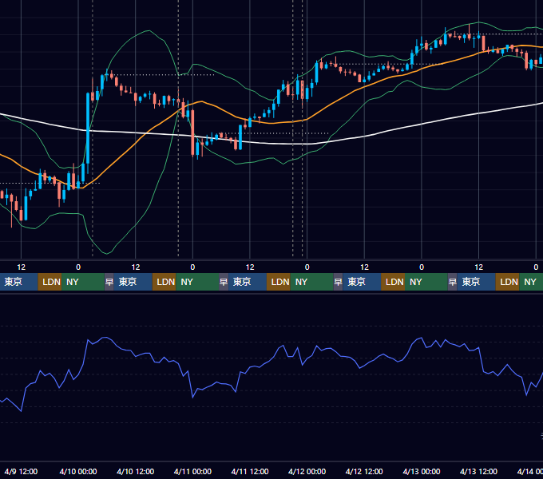Screen dimensions: 543x479
Task: Click the NY session block above 4/13 00:00
Action: point(426,282)
